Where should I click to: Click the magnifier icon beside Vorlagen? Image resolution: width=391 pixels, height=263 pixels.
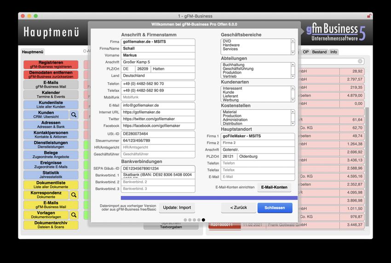pyautogui.click(x=74, y=215)
